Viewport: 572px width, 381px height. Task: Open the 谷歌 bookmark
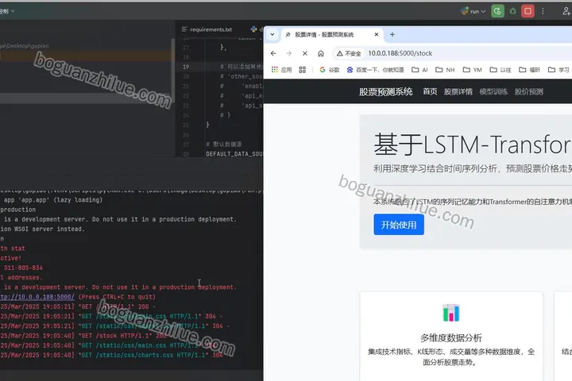(330, 70)
